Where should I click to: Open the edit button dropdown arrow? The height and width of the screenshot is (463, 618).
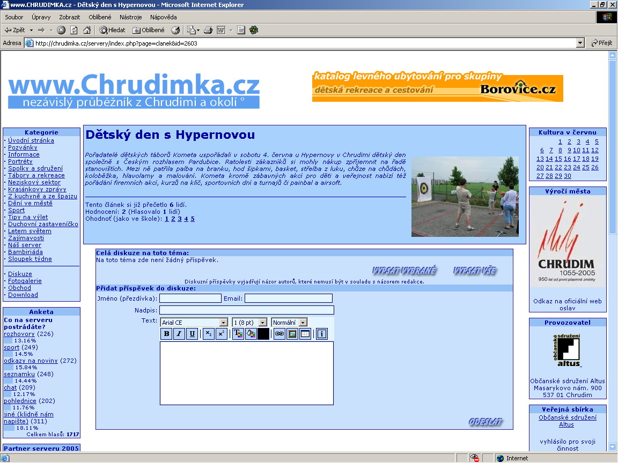tap(231, 30)
